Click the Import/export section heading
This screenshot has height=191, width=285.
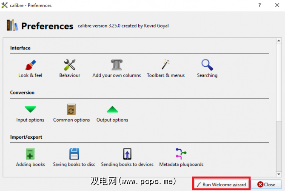point(26,137)
